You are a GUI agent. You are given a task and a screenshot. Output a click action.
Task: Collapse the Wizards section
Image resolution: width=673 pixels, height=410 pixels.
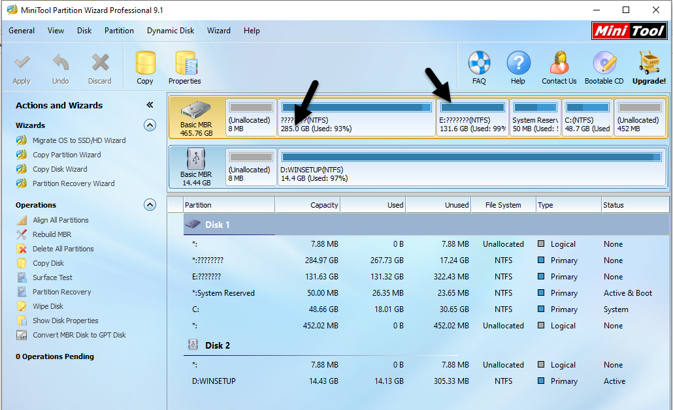coord(150,125)
